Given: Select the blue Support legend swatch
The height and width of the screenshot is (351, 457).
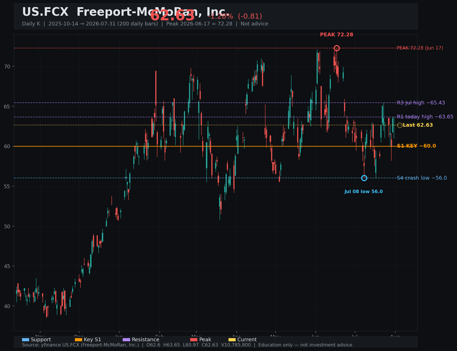Looking at the screenshot, I should point(25,340).
